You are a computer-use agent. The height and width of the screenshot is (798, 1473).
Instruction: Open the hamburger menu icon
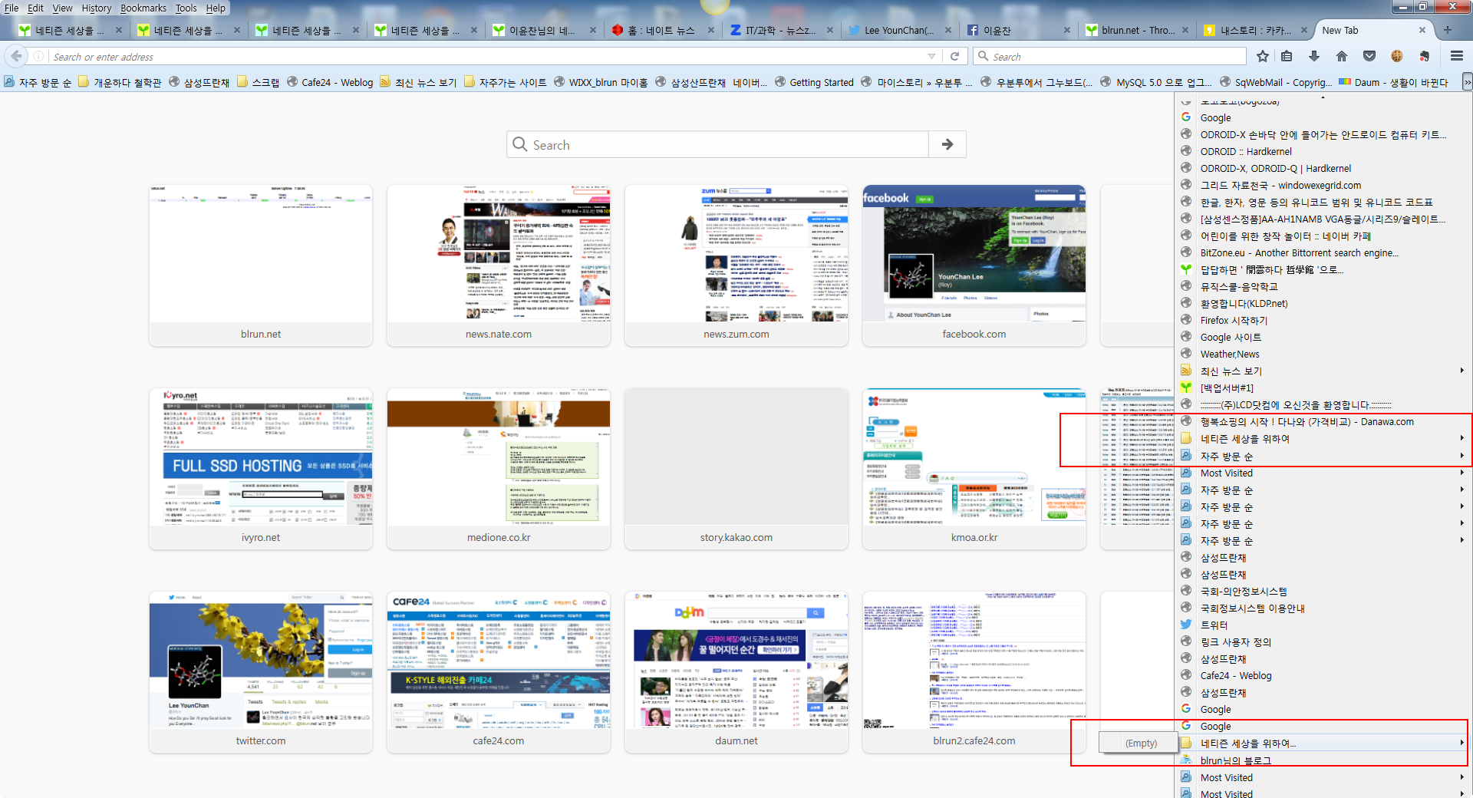(x=1457, y=56)
